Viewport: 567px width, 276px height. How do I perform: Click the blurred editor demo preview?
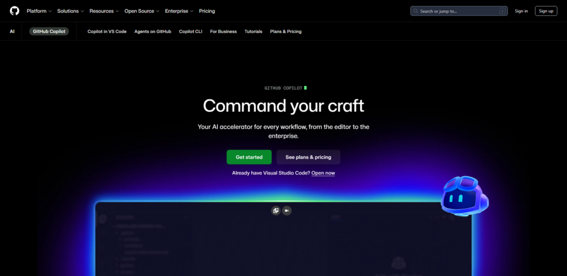tap(283, 239)
